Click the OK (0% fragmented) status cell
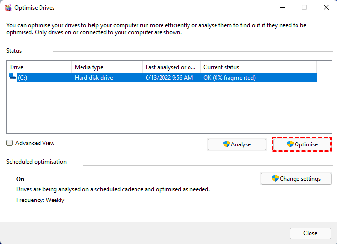 tap(229, 77)
